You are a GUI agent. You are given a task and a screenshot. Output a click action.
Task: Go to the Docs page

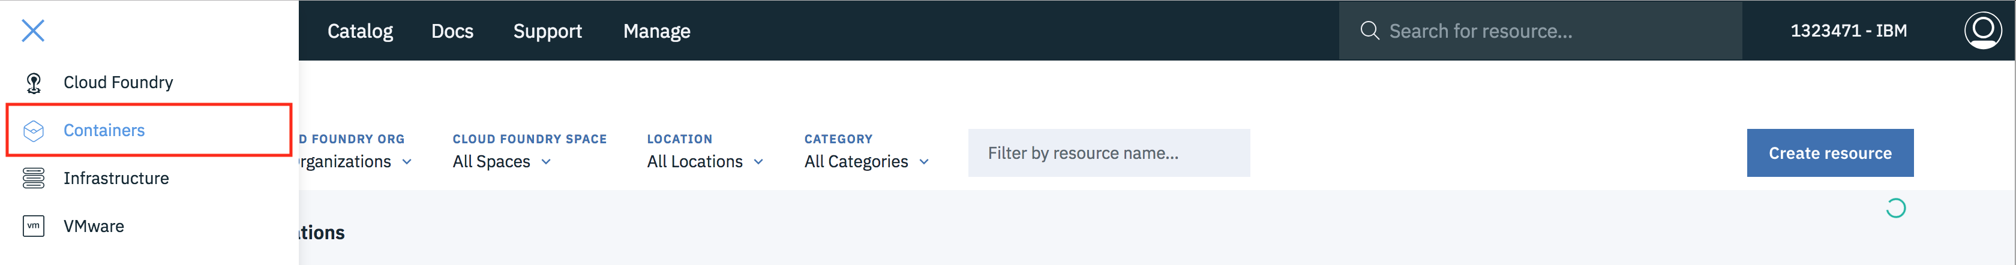(x=452, y=31)
